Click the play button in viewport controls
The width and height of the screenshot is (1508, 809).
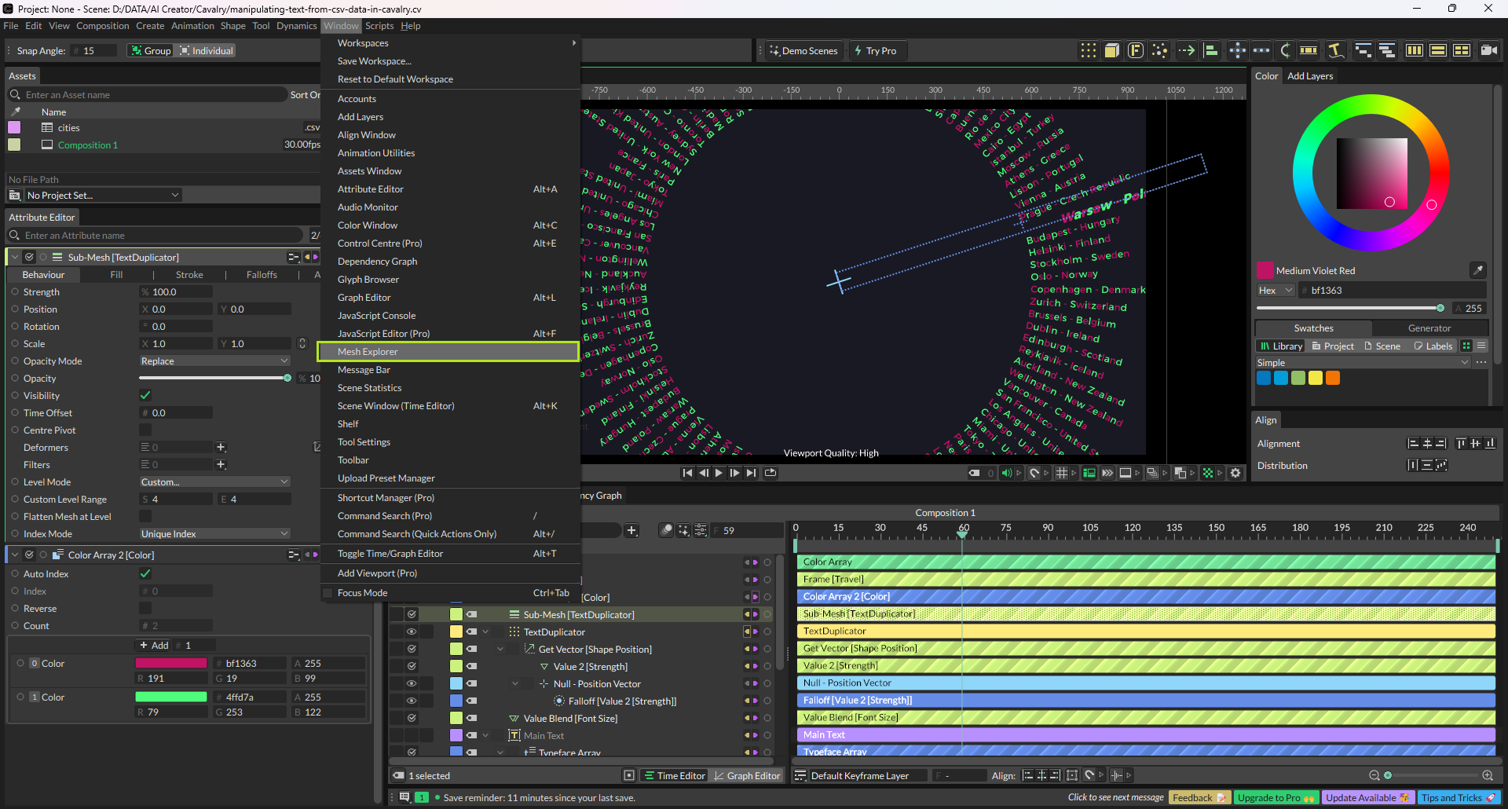tap(719, 473)
